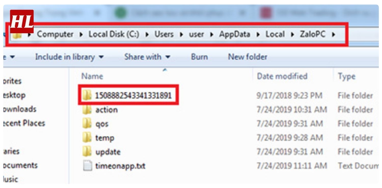This screenshot has height=188, width=382.
Task: Sort by Date modified column header
Action: 282,76
